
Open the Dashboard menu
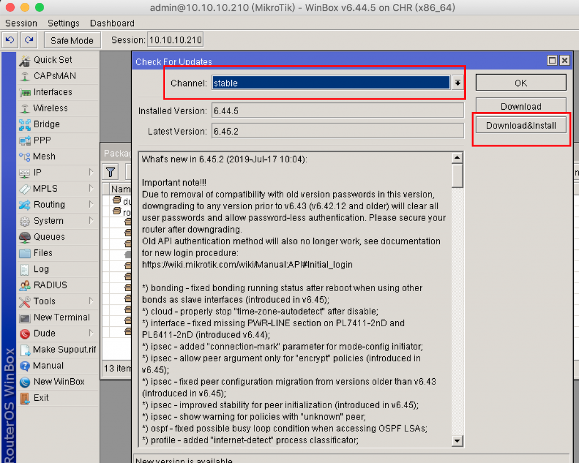(x=113, y=23)
